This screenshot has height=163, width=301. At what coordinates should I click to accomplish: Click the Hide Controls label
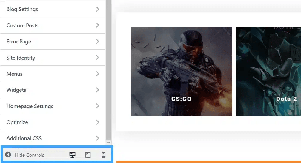[x=30, y=155]
